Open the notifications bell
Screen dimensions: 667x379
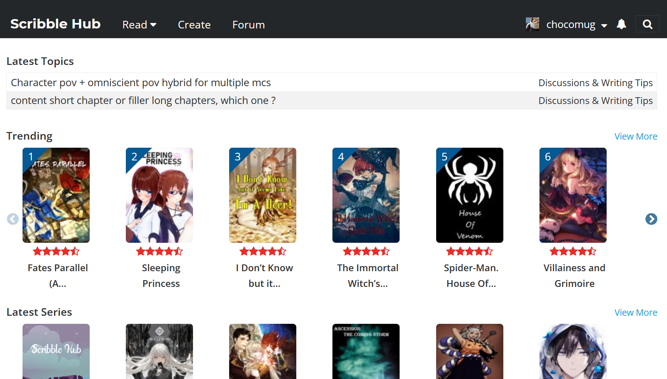click(x=621, y=24)
